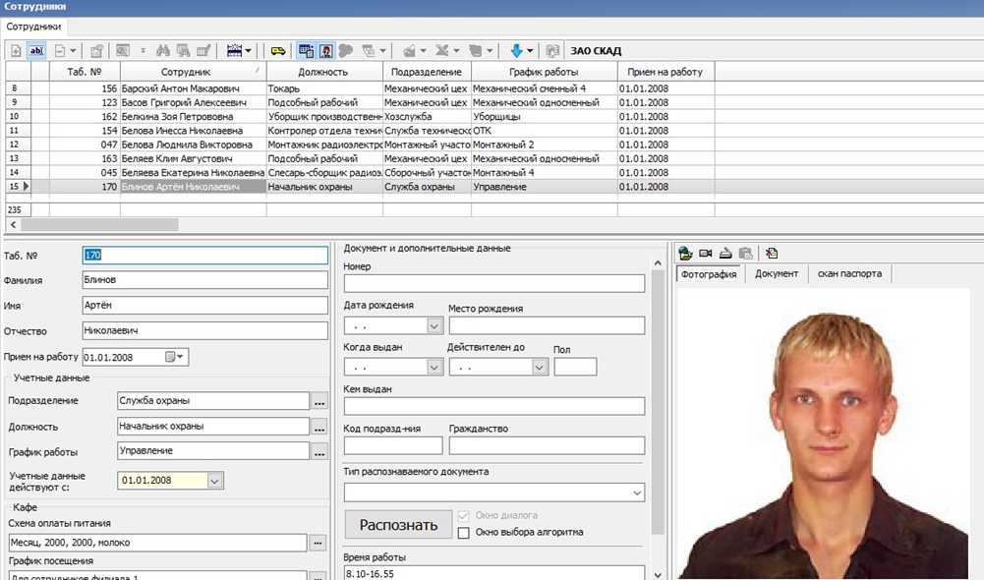
Task: Open the 'скан паспорта' tab
Action: point(849,273)
